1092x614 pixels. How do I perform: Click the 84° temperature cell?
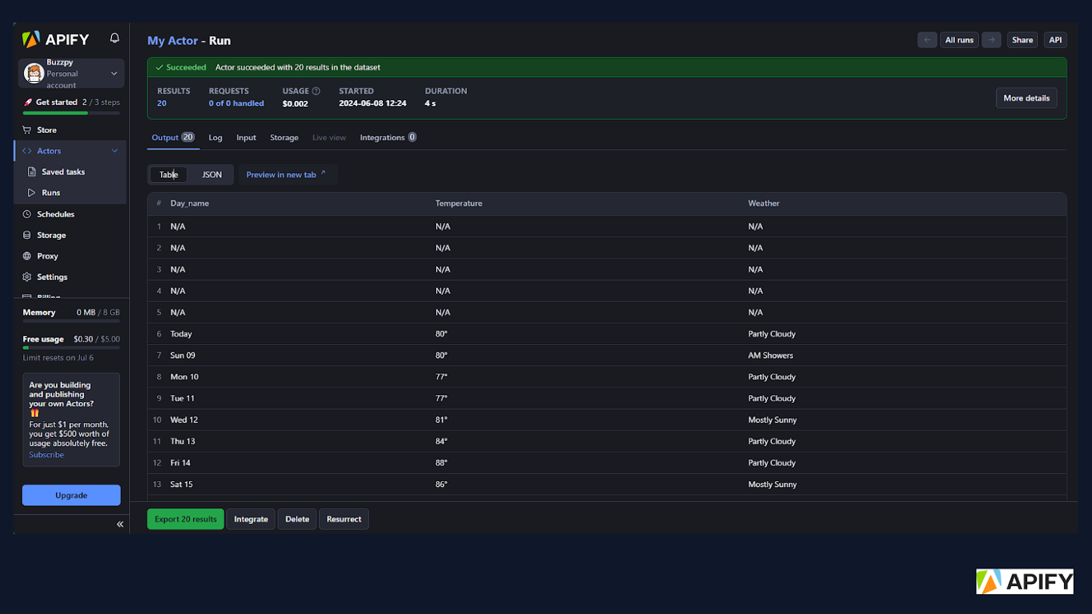[x=442, y=441]
